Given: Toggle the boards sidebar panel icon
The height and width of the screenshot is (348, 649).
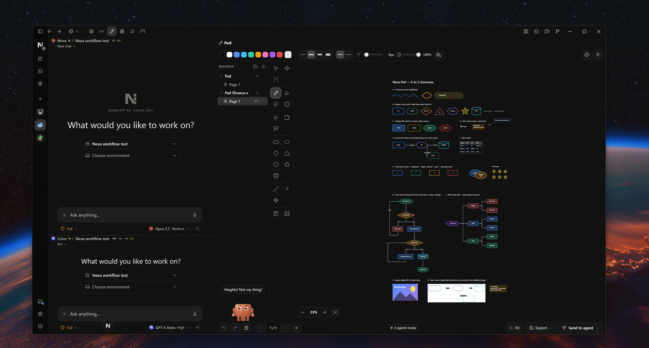Looking at the screenshot, I should pos(264,66).
